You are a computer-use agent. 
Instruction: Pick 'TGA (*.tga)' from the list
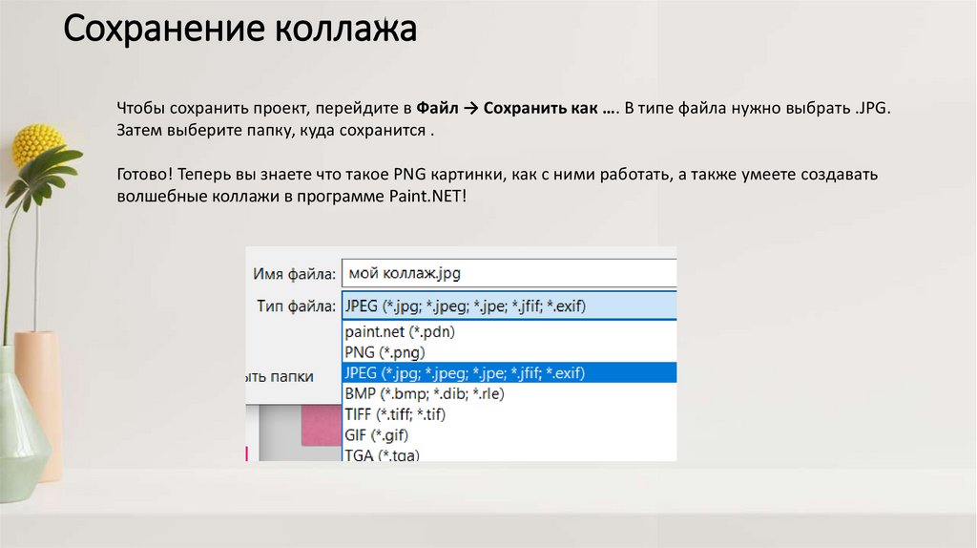[x=509, y=453]
